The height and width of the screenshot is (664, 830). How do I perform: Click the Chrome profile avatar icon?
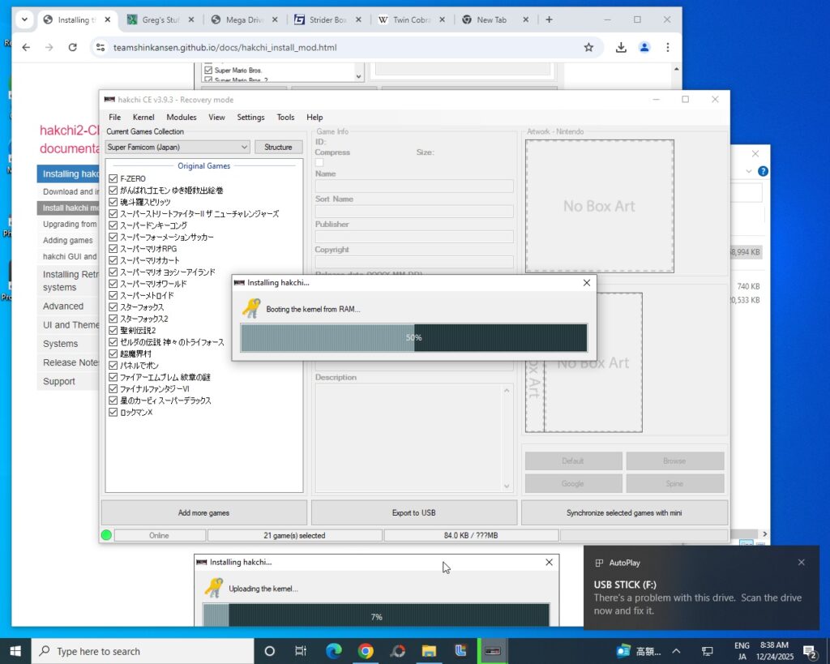pos(644,48)
